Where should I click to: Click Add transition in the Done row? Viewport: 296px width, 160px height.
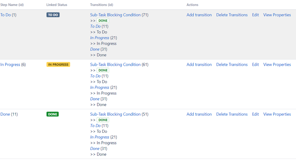pyautogui.click(x=199, y=114)
